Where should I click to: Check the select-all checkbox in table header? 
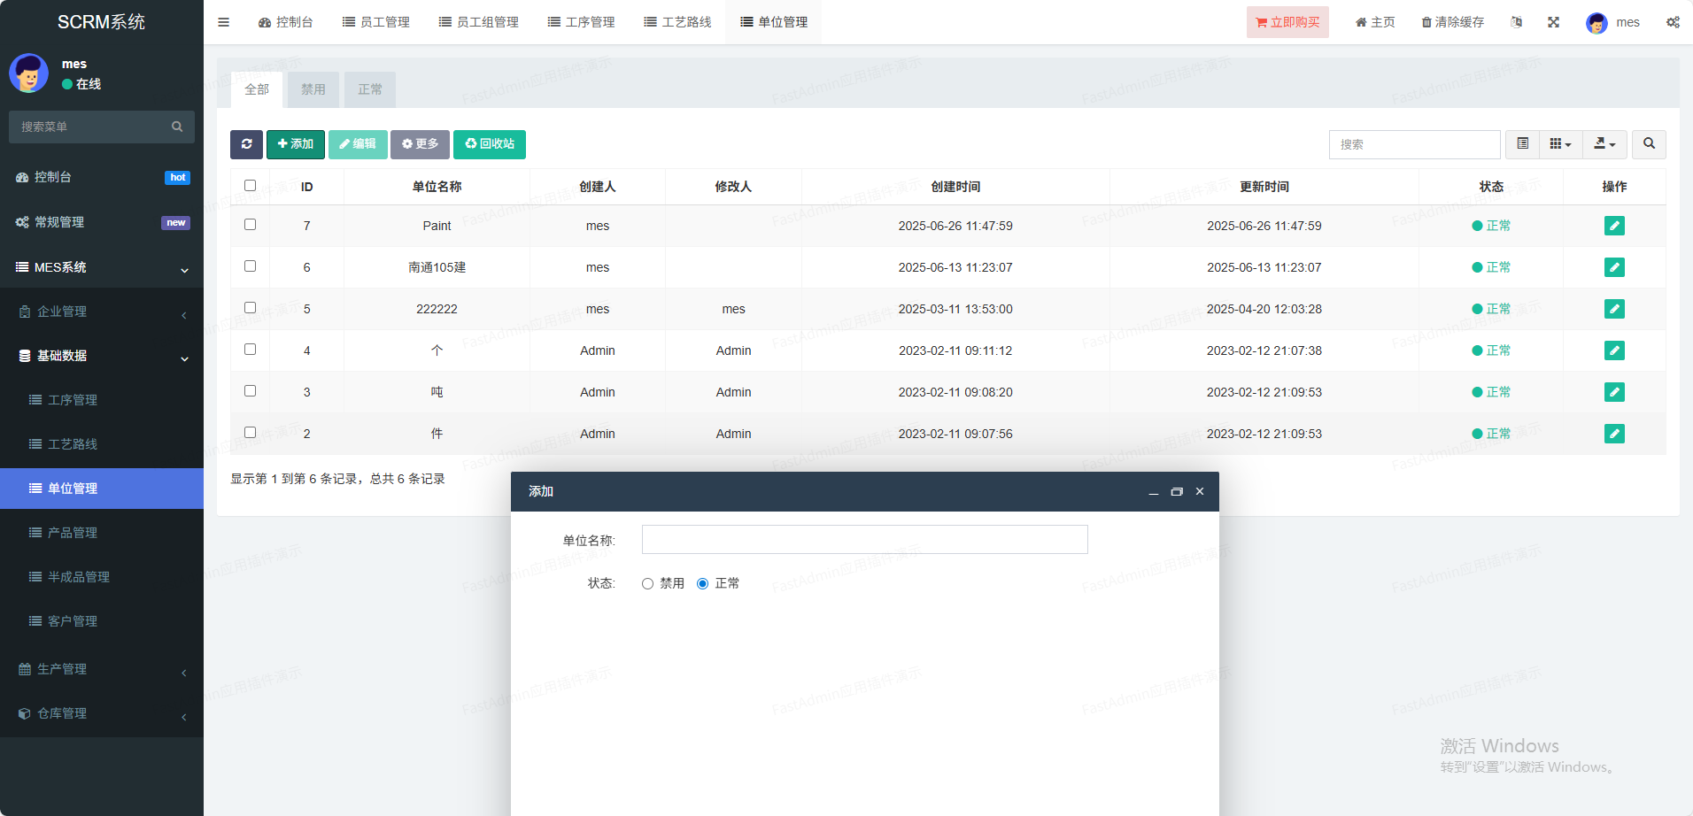pos(250,186)
